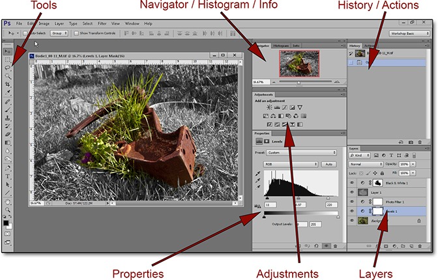Add a Brightness/Contrast adjustment

[x=269, y=107]
